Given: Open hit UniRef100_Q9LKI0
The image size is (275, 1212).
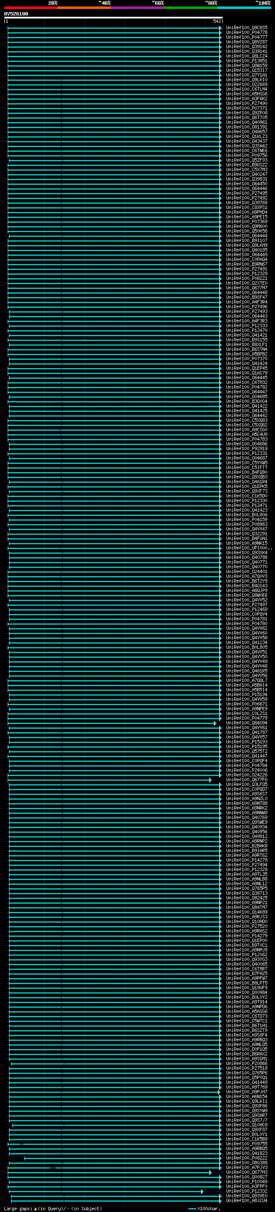Looking at the screenshot, I should pos(247,80).
